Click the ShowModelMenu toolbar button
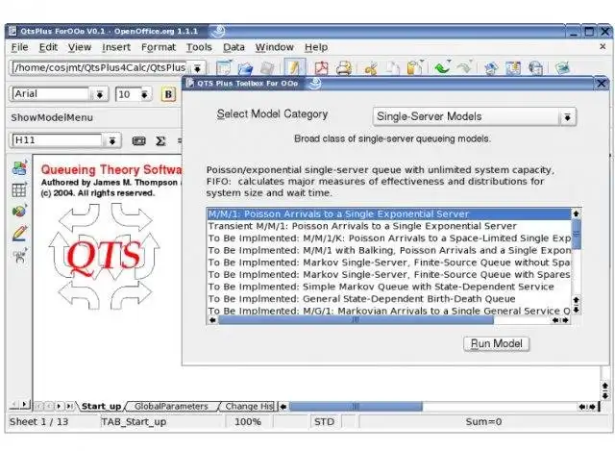This screenshot has height=451, width=615. [52, 117]
